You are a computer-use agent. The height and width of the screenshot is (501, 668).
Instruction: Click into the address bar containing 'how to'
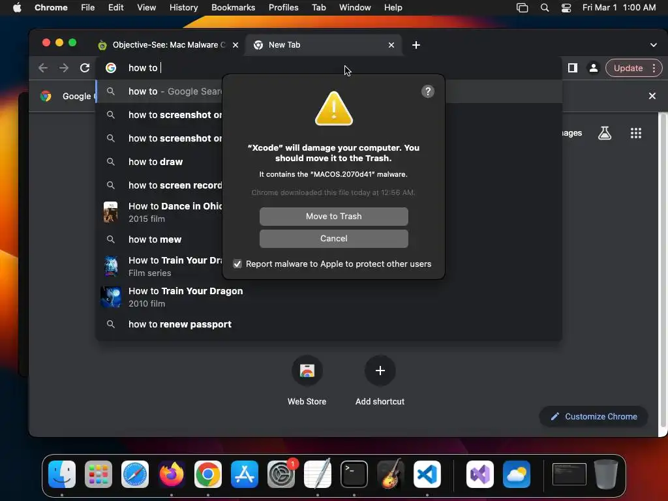click(x=328, y=68)
